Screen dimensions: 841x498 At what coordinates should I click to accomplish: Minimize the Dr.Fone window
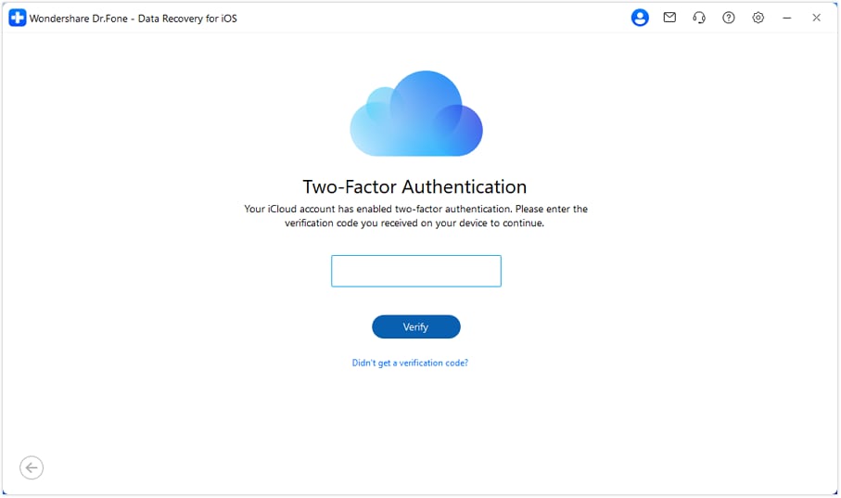[787, 18]
